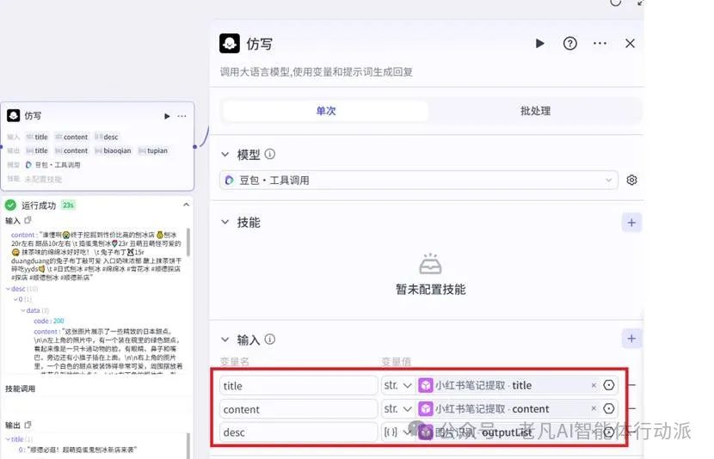Click the 技能调用 section label

pos(20,389)
